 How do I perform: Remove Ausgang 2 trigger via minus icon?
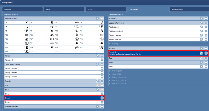tap(102, 60)
